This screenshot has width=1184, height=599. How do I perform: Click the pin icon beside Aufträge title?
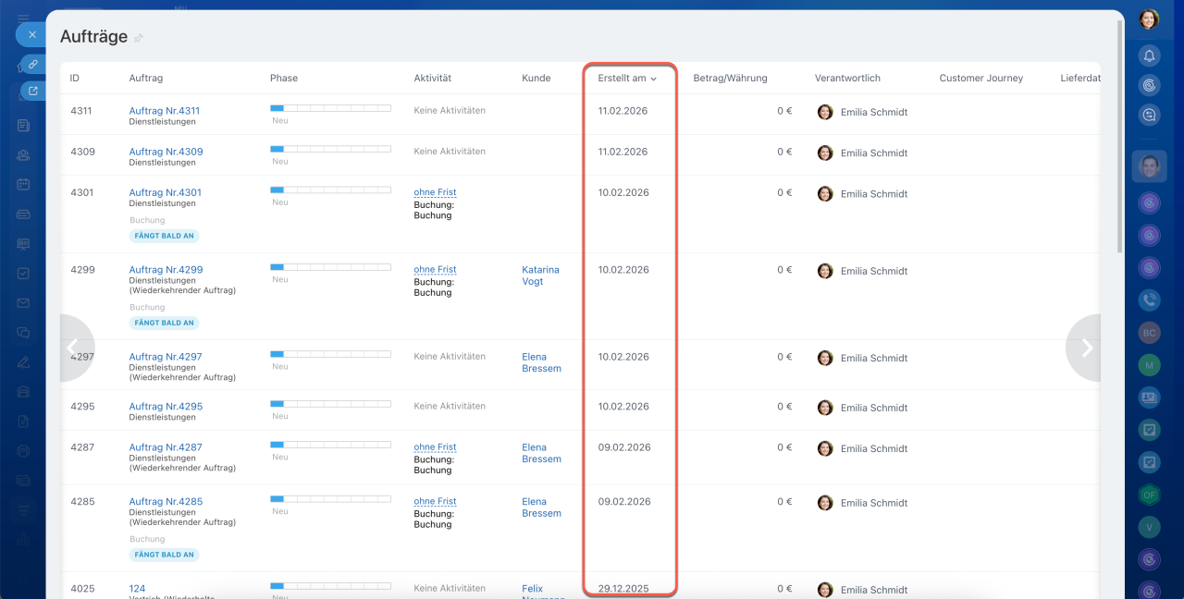coord(139,38)
